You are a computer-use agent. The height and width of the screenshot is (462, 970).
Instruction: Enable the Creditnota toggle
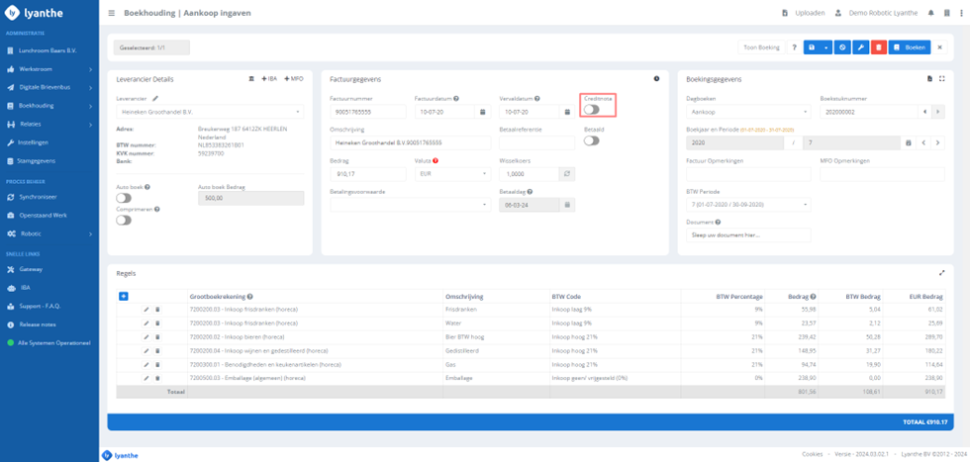591,110
